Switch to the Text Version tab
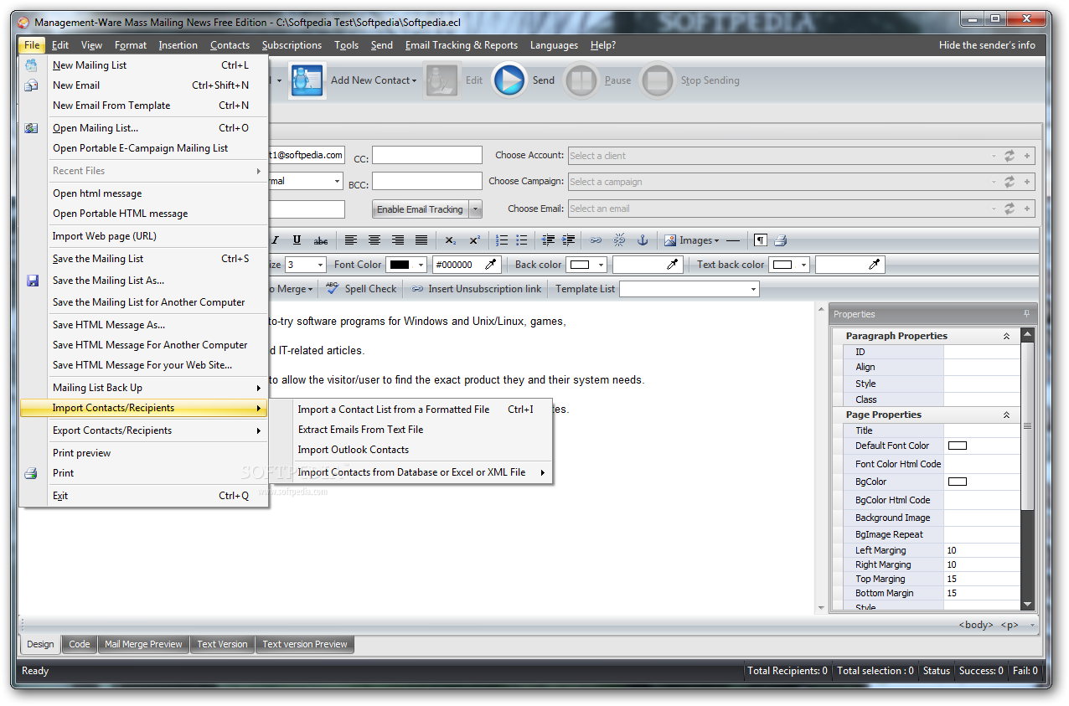The image size is (1069, 706). tap(222, 644)
